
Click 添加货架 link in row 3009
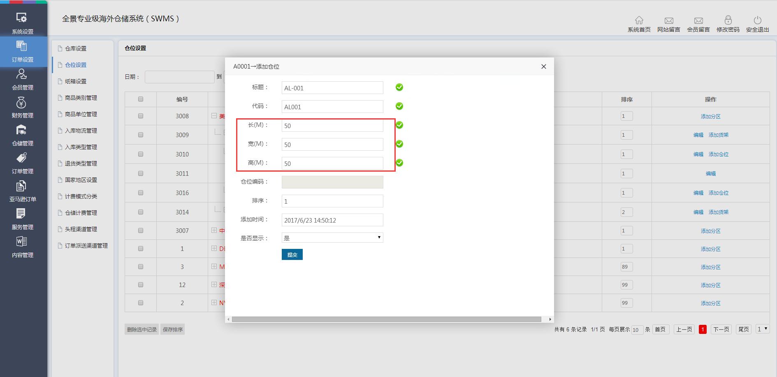pos(718,135)
